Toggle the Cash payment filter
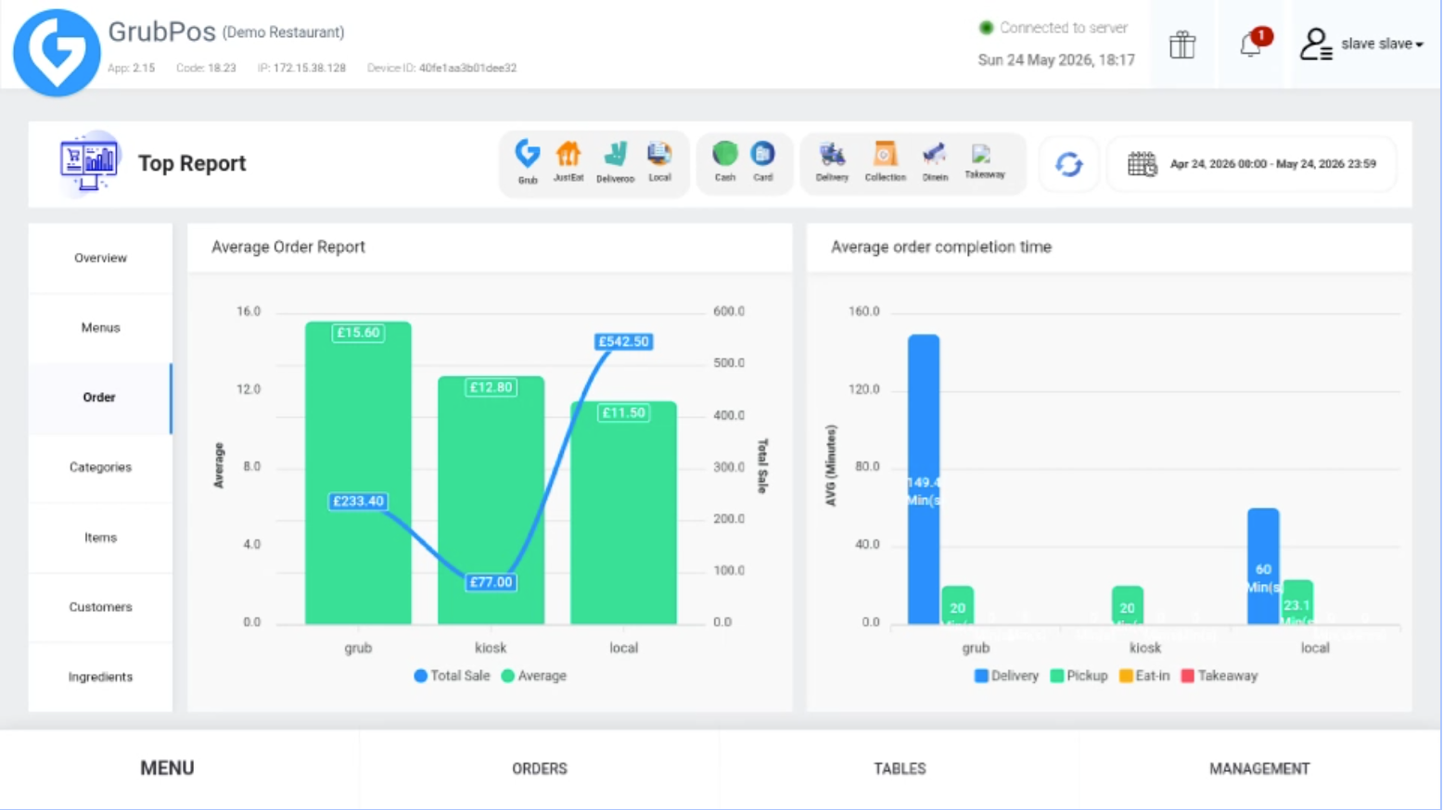Image resolution: width=1443 pixels, height=810 pixels. click(725, 162)
